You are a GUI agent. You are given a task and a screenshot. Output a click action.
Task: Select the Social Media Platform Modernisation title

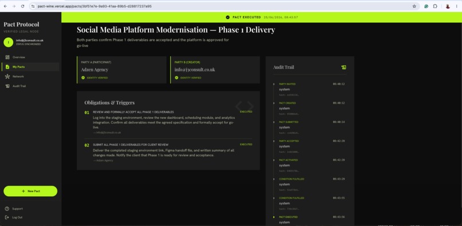click(x=176, y=30)
